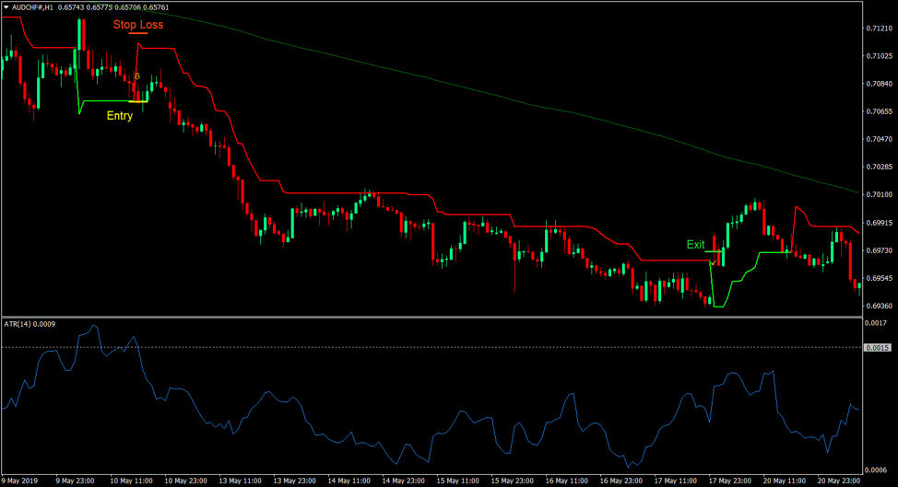Click the 0.71210 price on the scale
898x487 pixels.
coord(878,29)
